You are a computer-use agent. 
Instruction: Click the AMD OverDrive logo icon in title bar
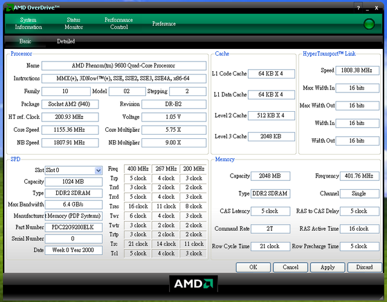pos(10,7)
